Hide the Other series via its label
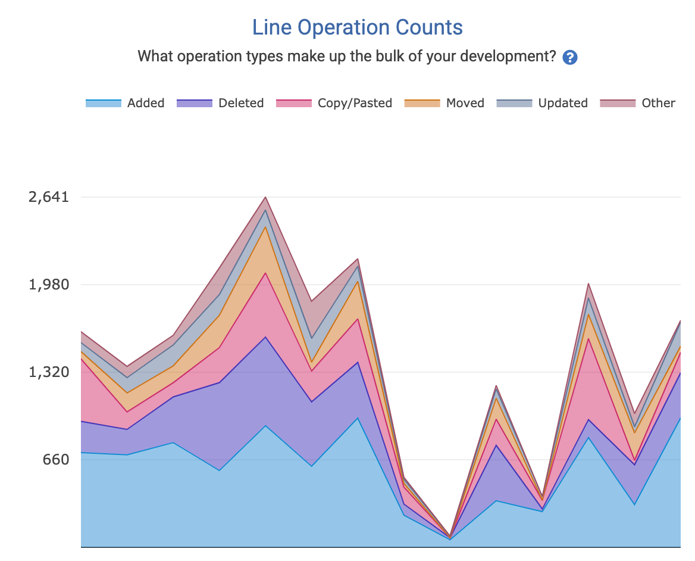 658,103
